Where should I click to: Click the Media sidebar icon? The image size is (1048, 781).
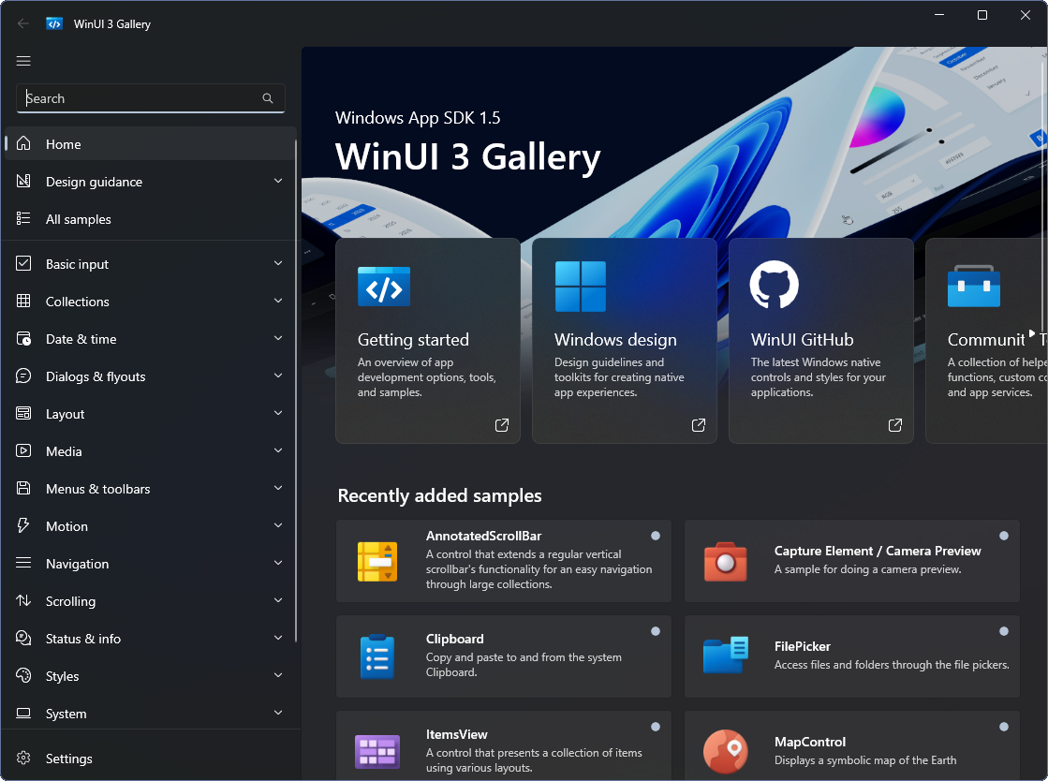(x=23, y=450)
